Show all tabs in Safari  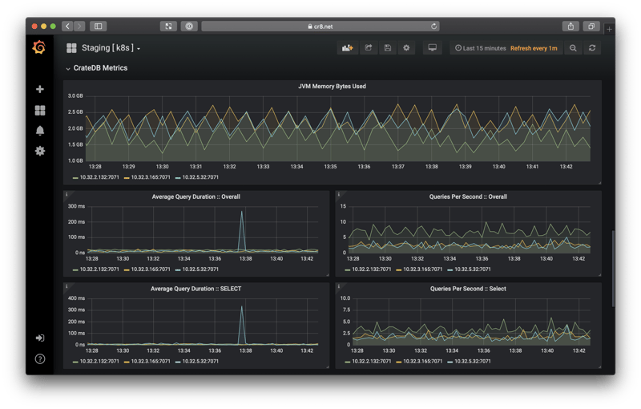[591, 26]
